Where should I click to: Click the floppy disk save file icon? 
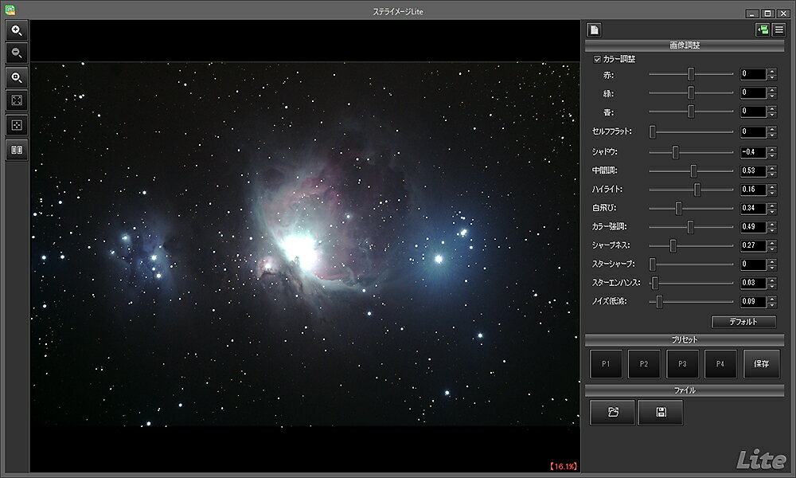coord(660,412)
